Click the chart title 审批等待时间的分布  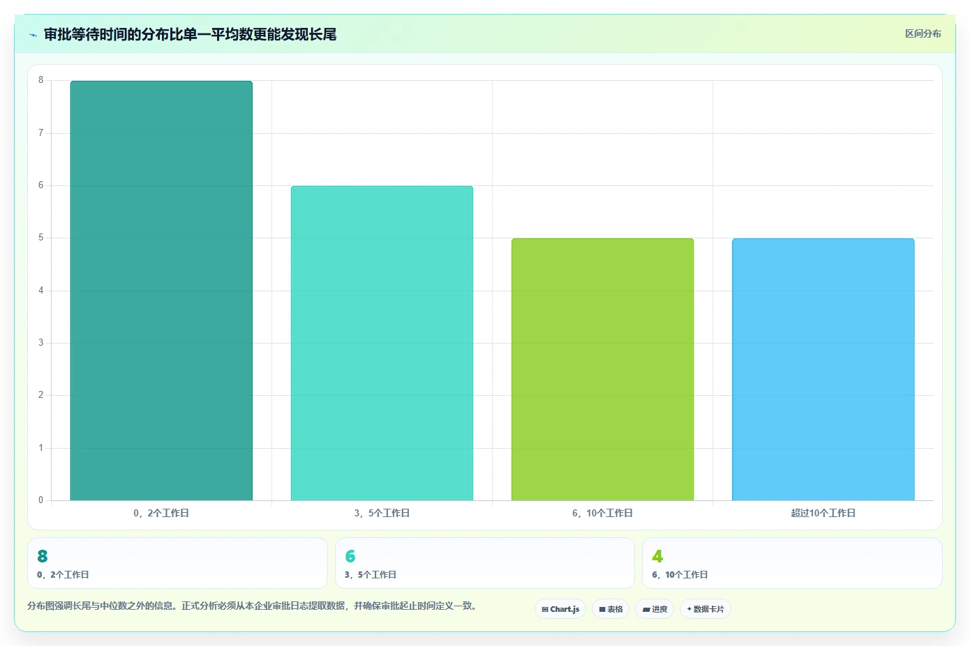pyautogui.click(x=190, y=34)
